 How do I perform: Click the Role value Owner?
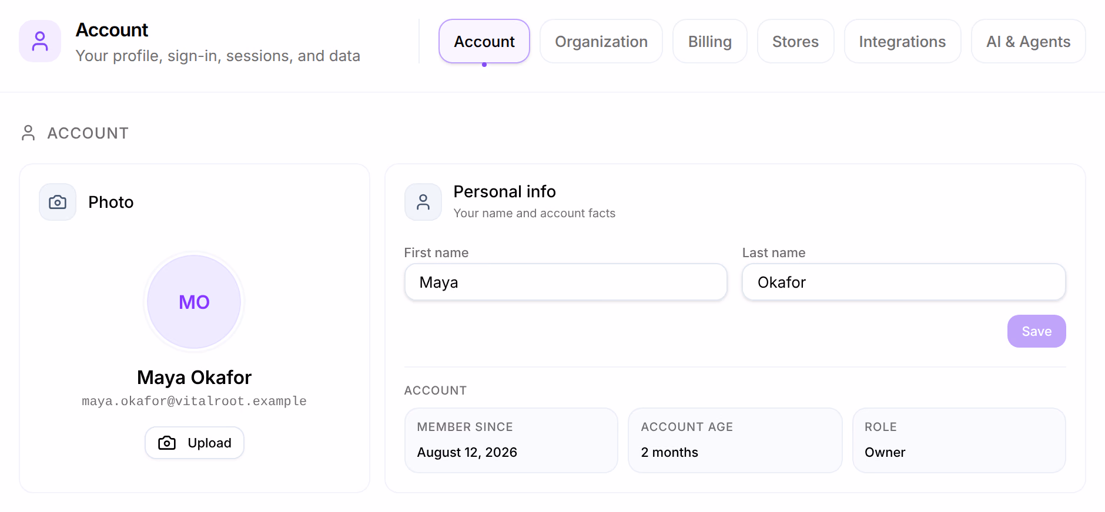click(x=885, y=452)
